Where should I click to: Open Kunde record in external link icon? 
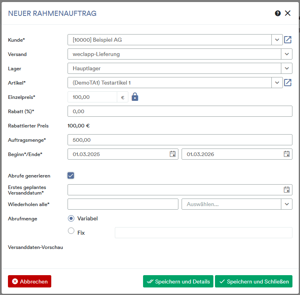pos(288,40)
